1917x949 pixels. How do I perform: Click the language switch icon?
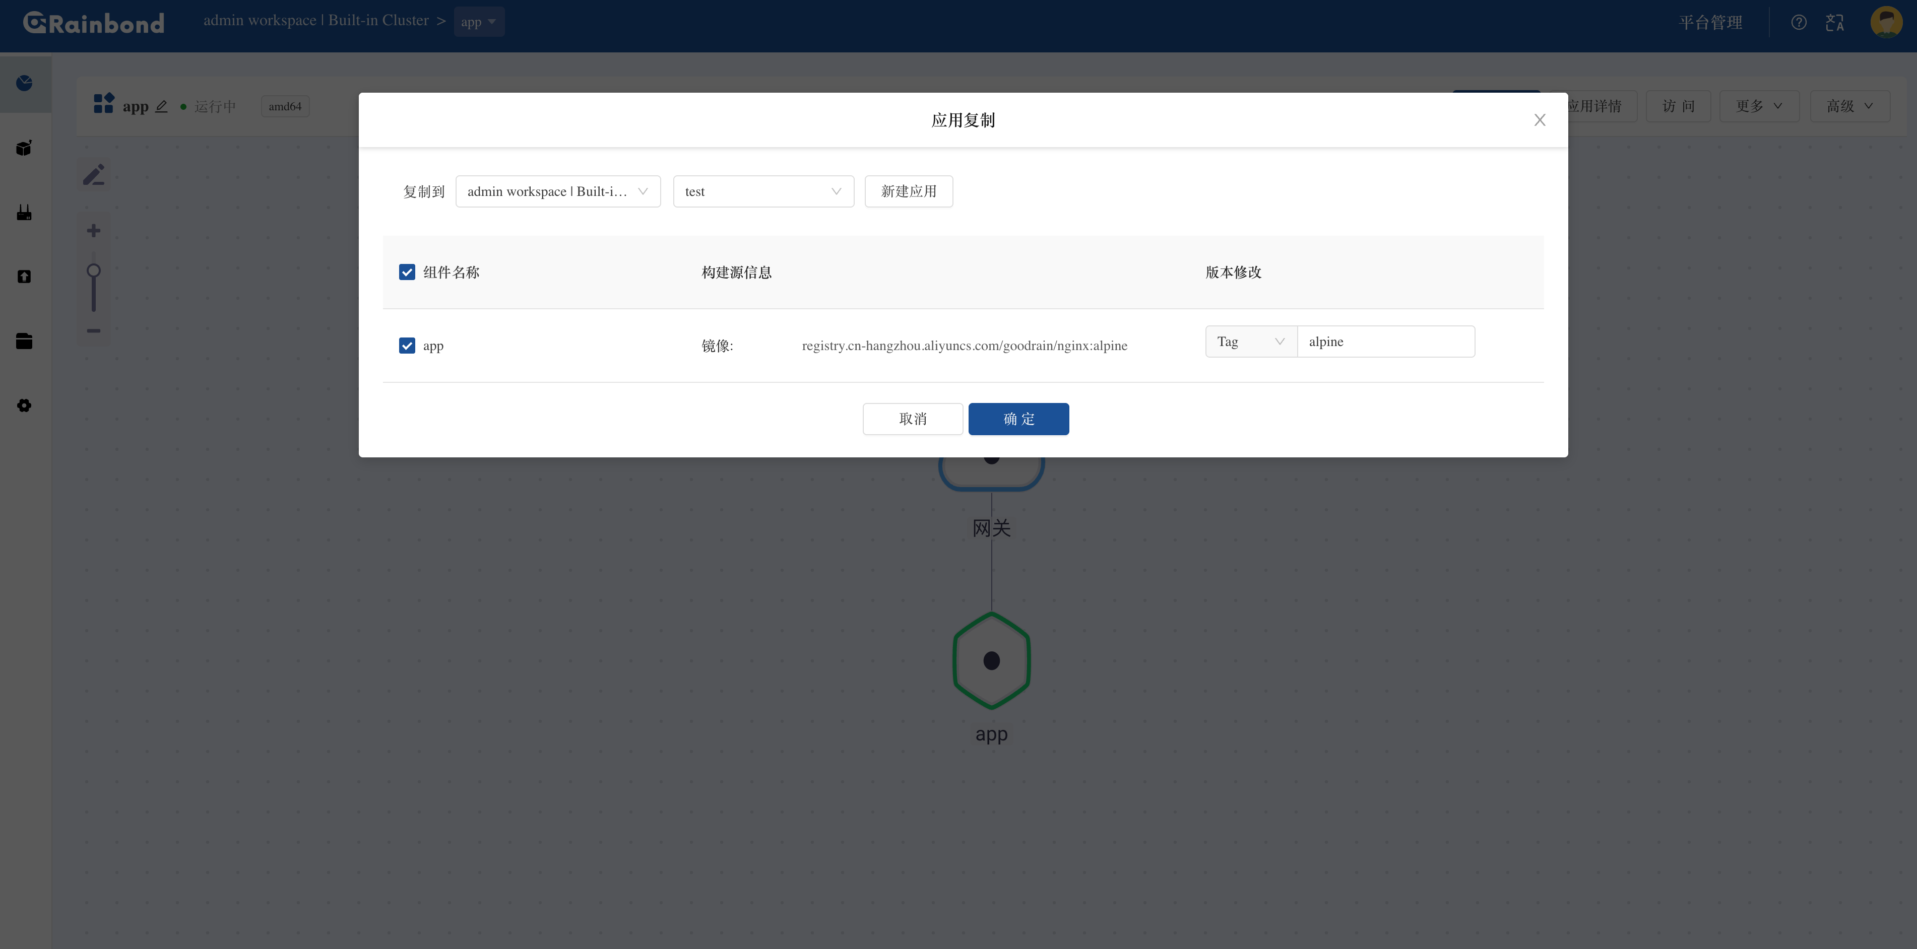[1834, 22]
